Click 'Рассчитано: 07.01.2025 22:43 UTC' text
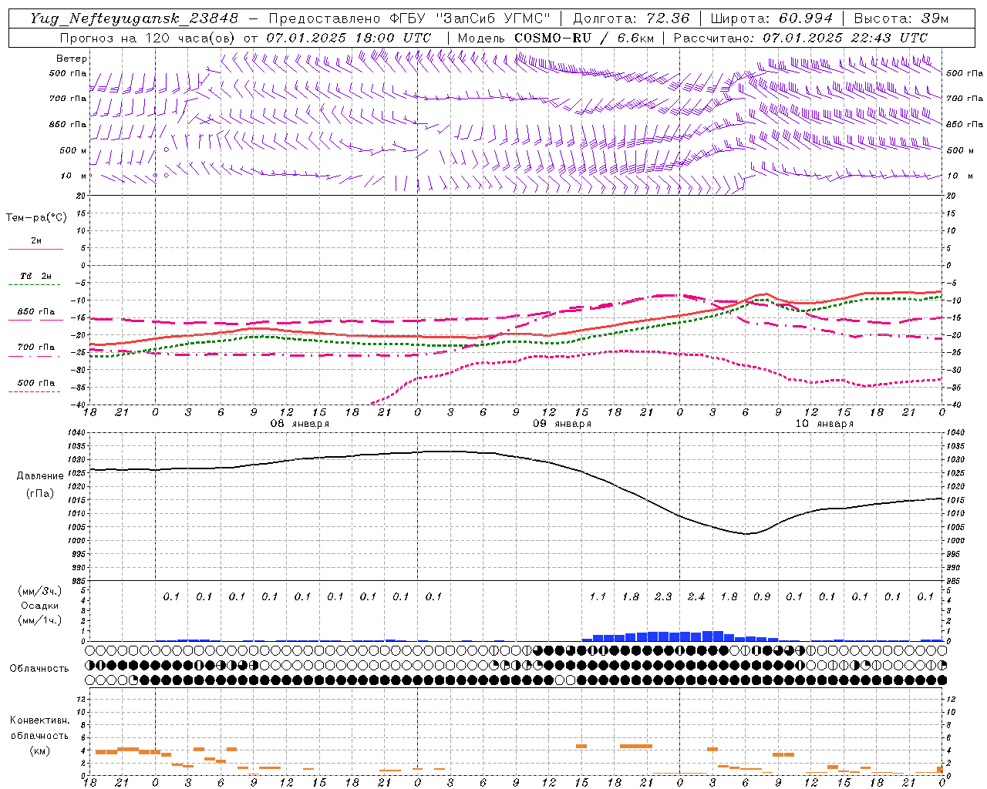The height and width of the screenshot is (789, 987). click(x=800, y=38)
